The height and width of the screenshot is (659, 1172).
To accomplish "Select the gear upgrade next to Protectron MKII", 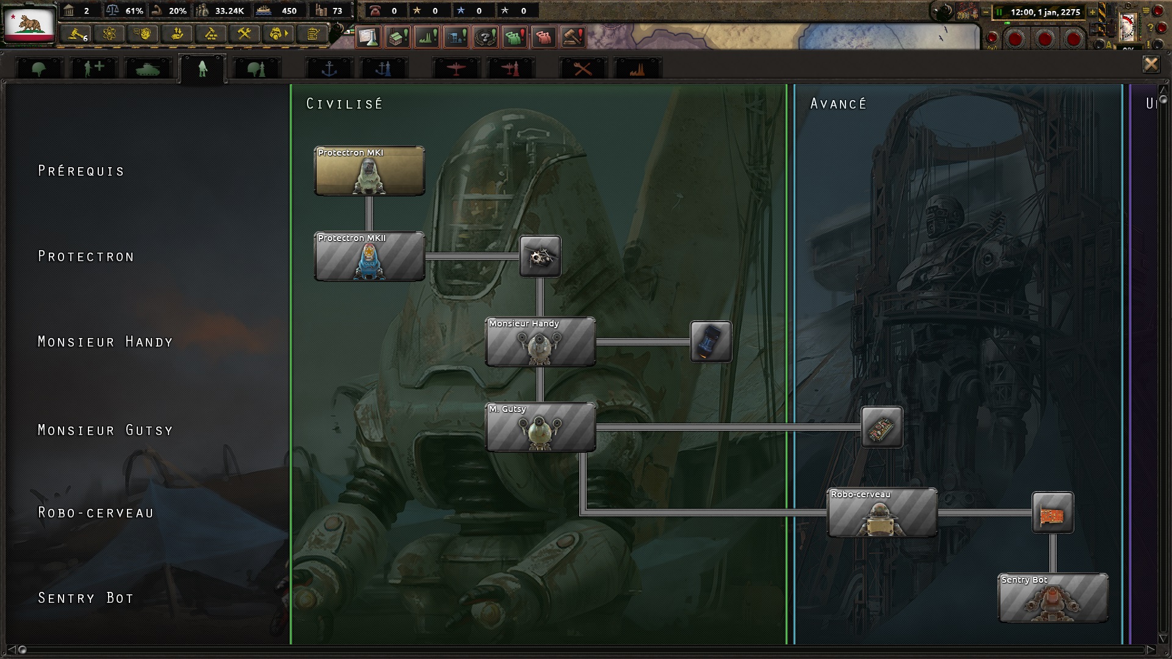I will pyautogui.click(x=540, y=256).
